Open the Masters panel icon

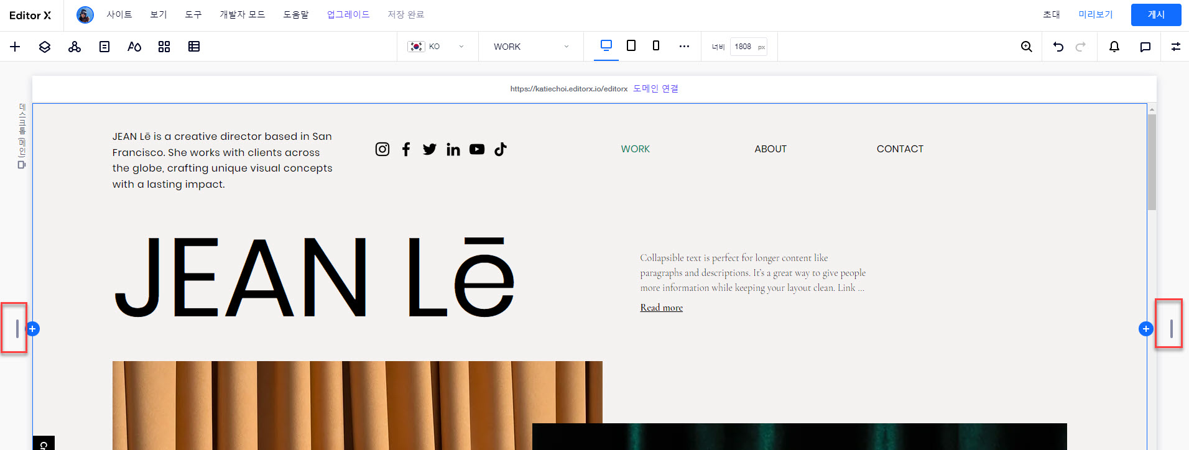point(75,47)
